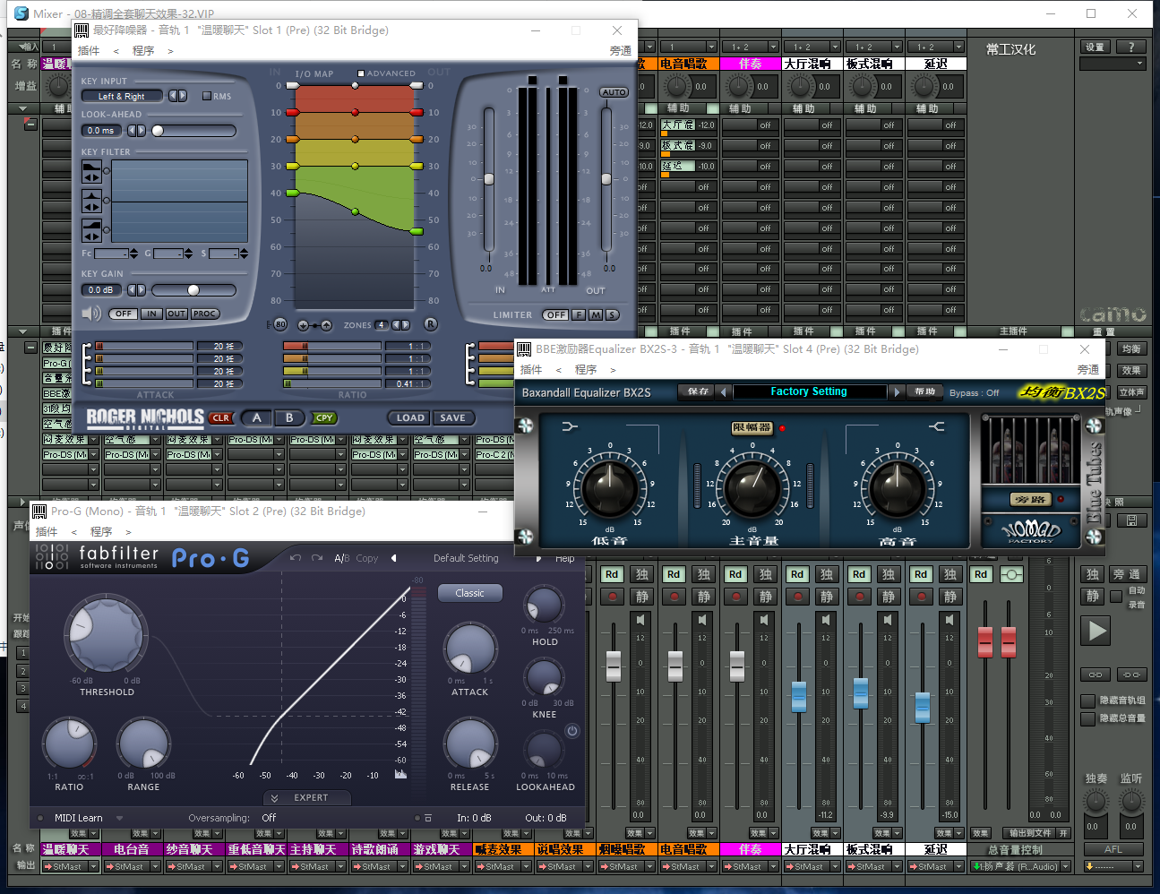Check the 隐藏音轨组 checkbox
Viewport: 1160px width, 894px height.
coord(1087,701)
